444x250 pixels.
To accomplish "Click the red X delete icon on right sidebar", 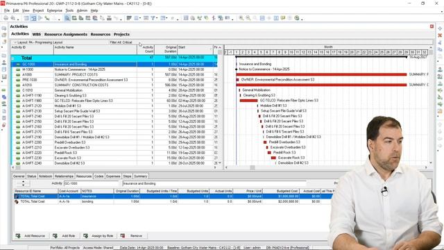I will [x=440, y=35].
